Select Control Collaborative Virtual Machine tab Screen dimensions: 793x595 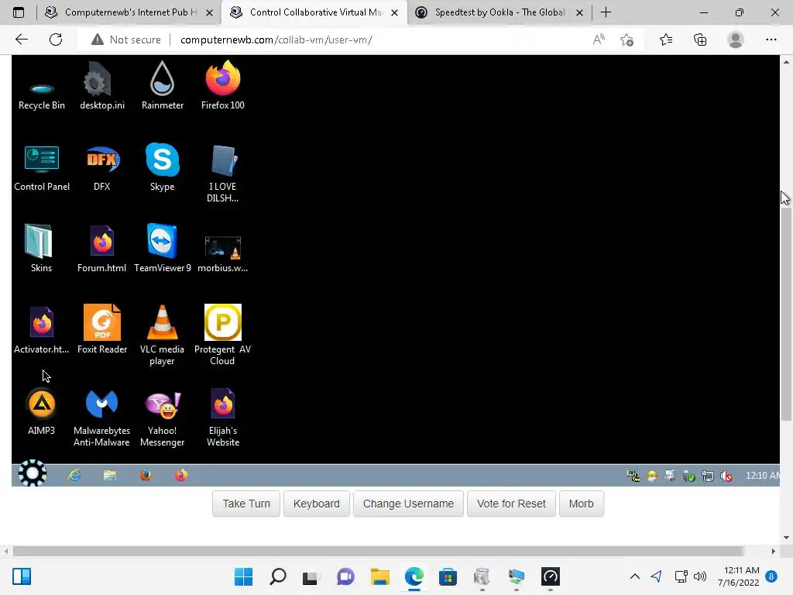click(314, 12)
